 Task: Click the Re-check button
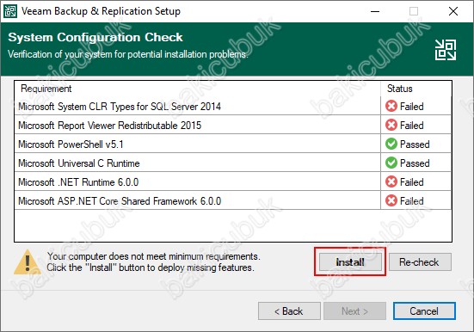click(420, 261)
